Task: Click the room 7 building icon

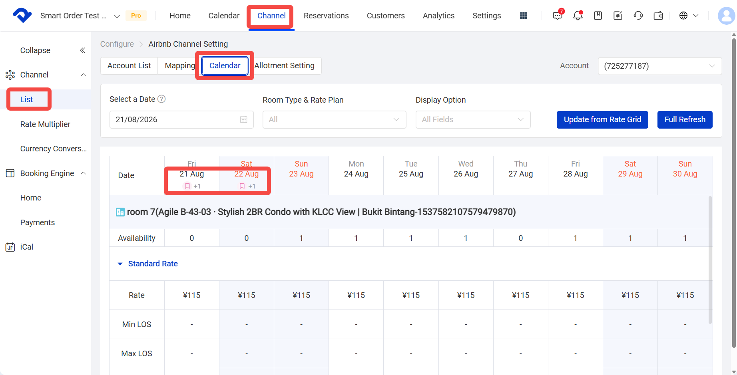Action: (120, 212)
